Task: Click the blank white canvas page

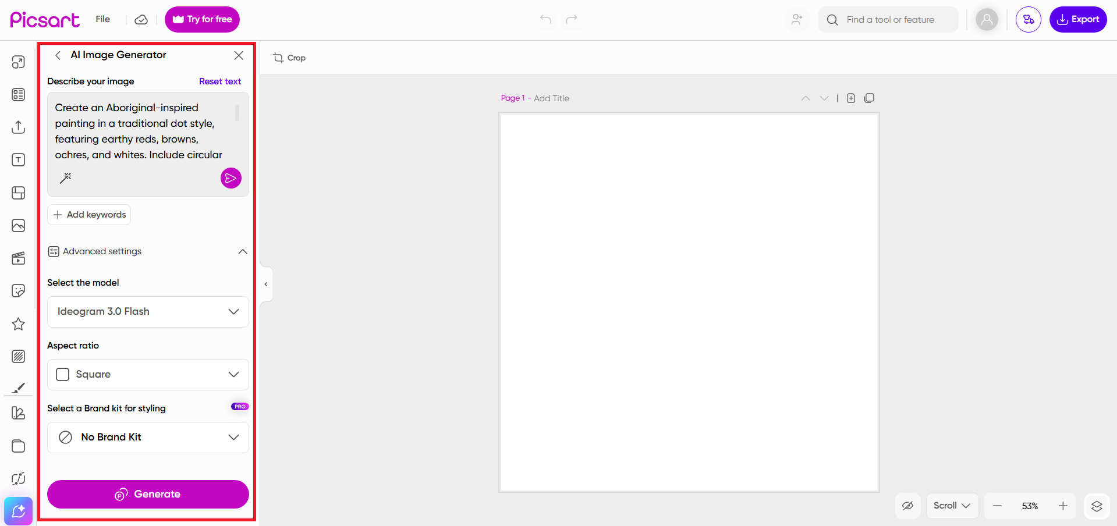Action: [689, 303]
